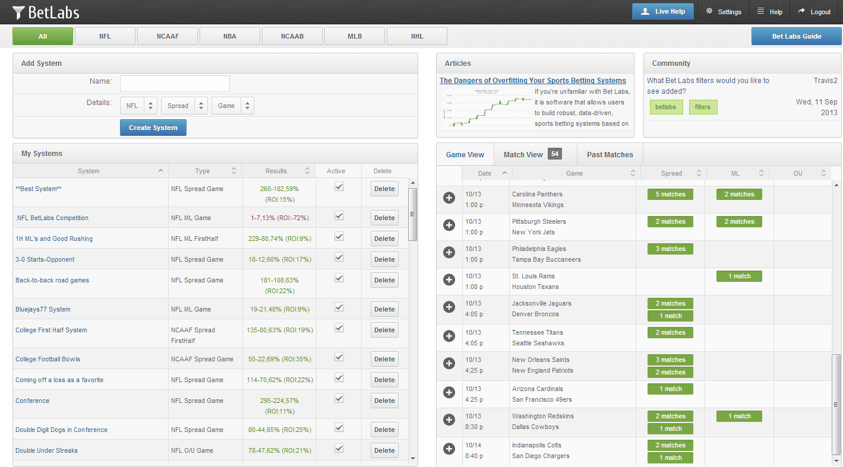
Task: Toggle Active for College First Half System
Action: pos(339,328)
